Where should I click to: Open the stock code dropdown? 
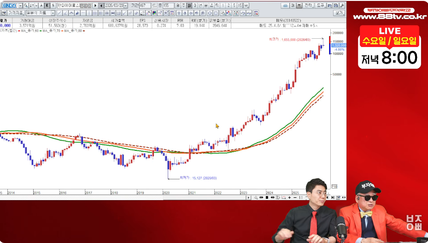pyautogui.click(x=20, y=6)
